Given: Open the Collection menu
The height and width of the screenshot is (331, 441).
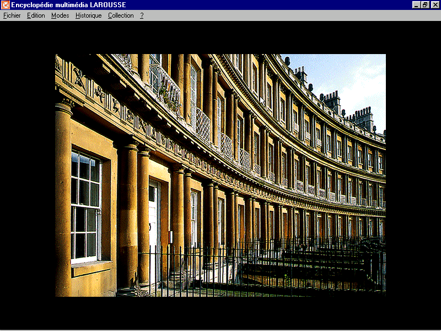Looking at the screenshot, I should pyautogui.click(x=121, y=16).
